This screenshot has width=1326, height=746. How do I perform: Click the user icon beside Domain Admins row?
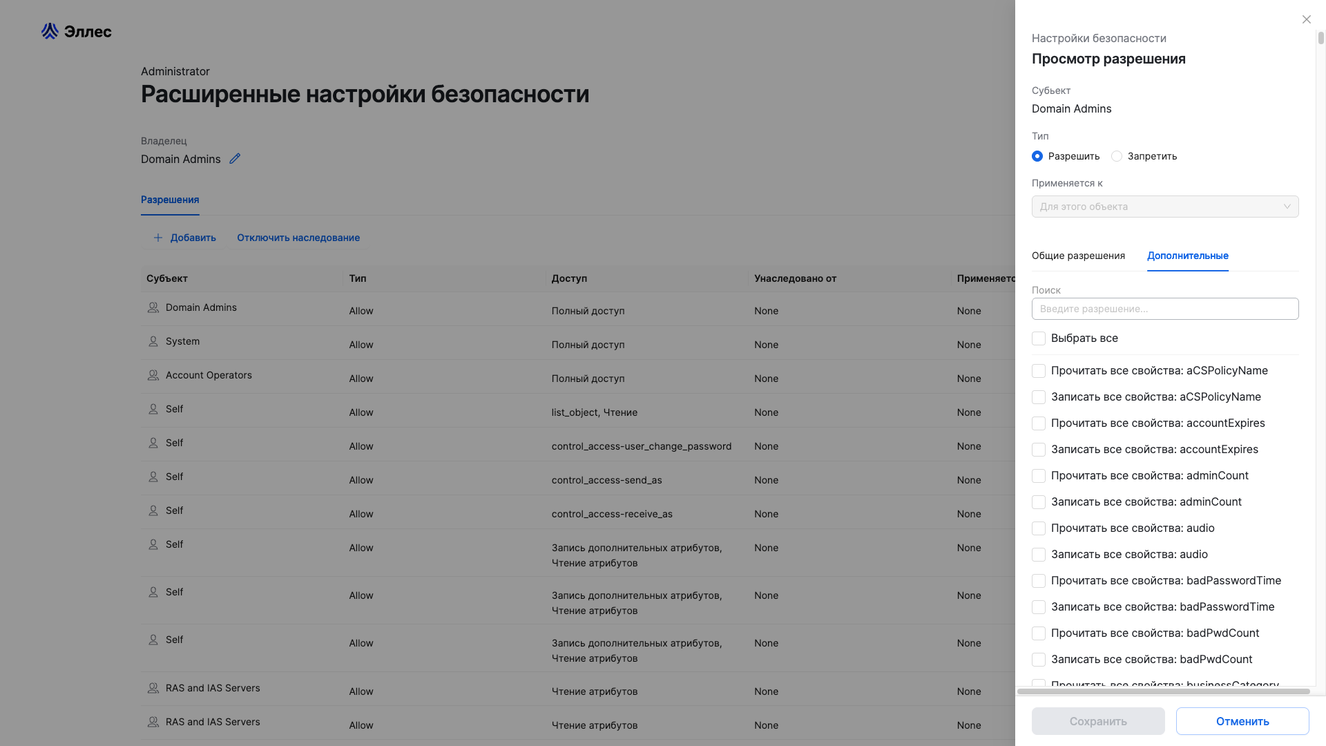pyautogui.click(x=153, y=307)
